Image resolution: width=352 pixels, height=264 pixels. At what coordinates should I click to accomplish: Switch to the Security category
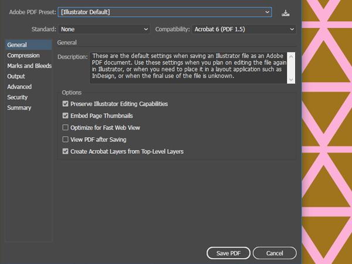pyautogui.click(x=29, y=97)
